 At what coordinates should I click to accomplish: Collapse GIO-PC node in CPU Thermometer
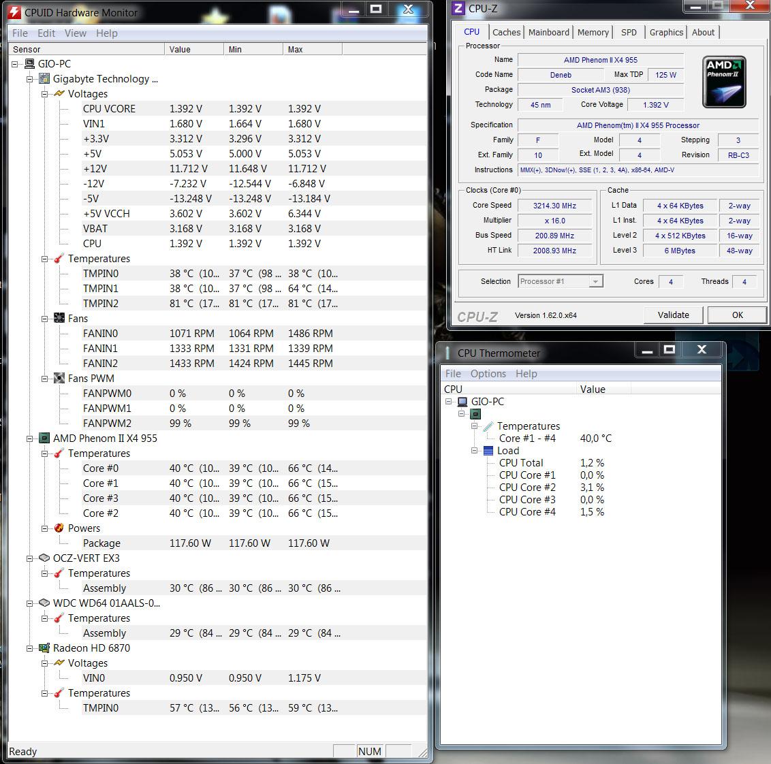click(448, 401)
